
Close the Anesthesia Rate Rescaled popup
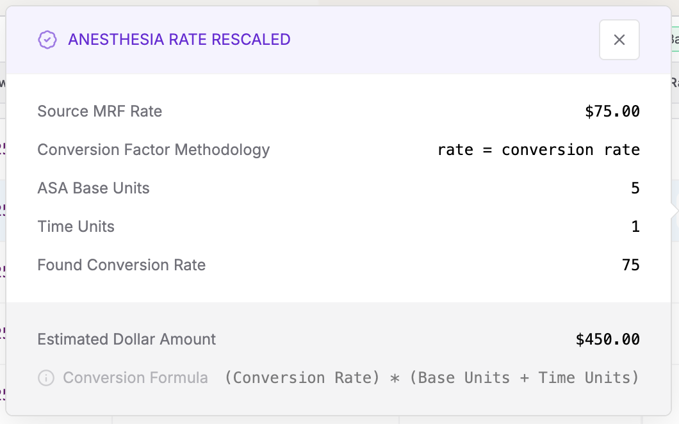[619, 40]
